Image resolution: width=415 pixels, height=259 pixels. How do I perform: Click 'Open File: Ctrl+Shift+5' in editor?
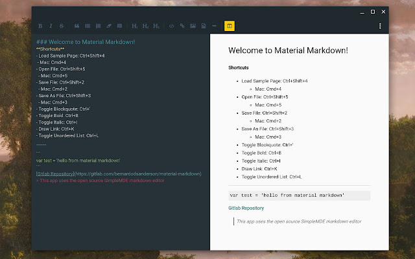click(x=61, y=69)
